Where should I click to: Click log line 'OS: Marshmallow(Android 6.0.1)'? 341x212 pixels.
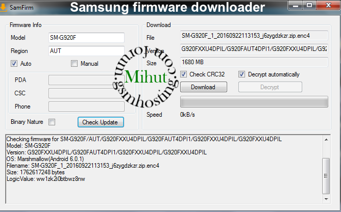click(x=45, y=159)
